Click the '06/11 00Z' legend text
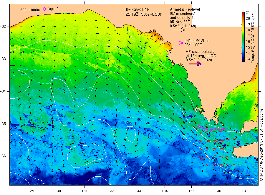 [x=193, y=45]
